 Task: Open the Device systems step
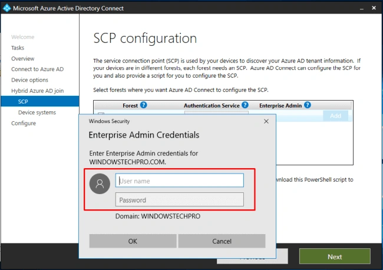37,112
